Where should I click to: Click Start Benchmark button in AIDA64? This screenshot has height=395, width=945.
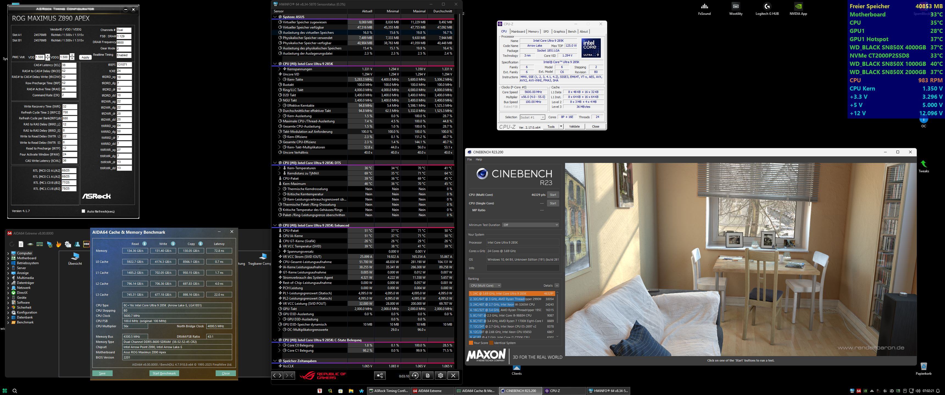pyautogui.click(x=164, y=373)
